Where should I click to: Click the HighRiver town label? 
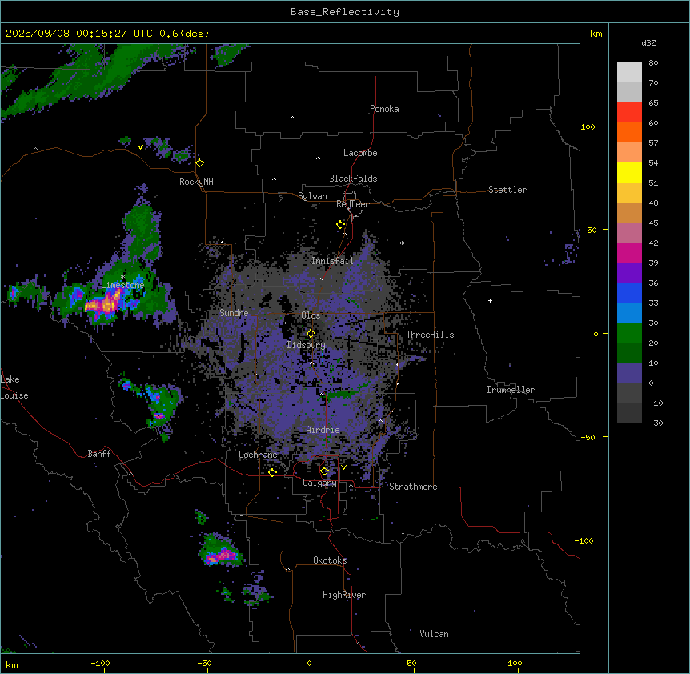344,595
